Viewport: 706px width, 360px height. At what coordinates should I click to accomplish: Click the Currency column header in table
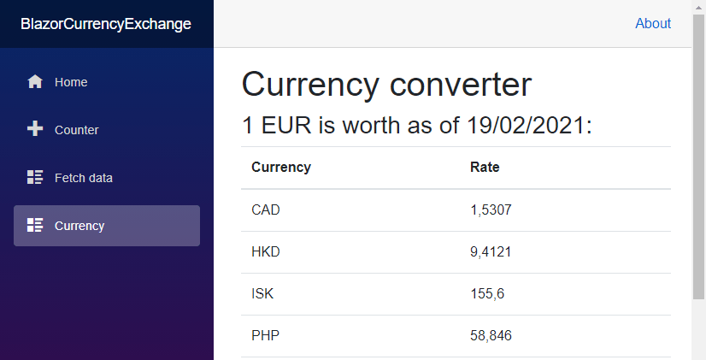(x=281, y=168)
